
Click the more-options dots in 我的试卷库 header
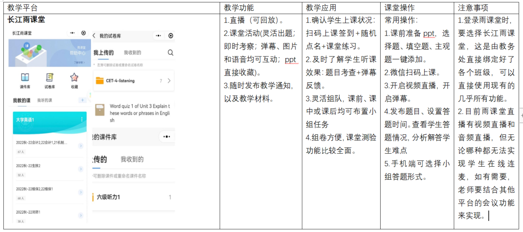158,36
